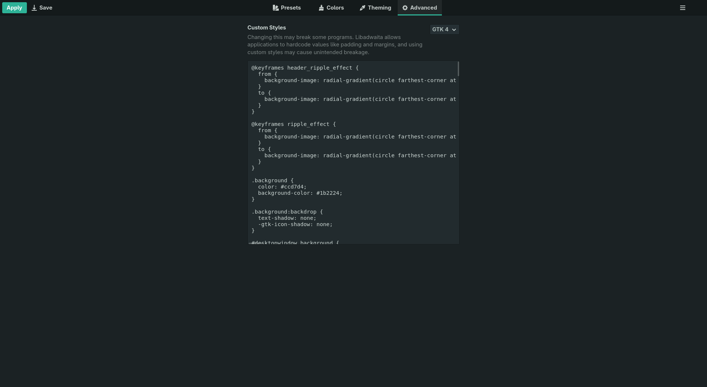Click the '@keyframes ripple_effect {' line
Screen dimensions: 707x387
(293, 124)
